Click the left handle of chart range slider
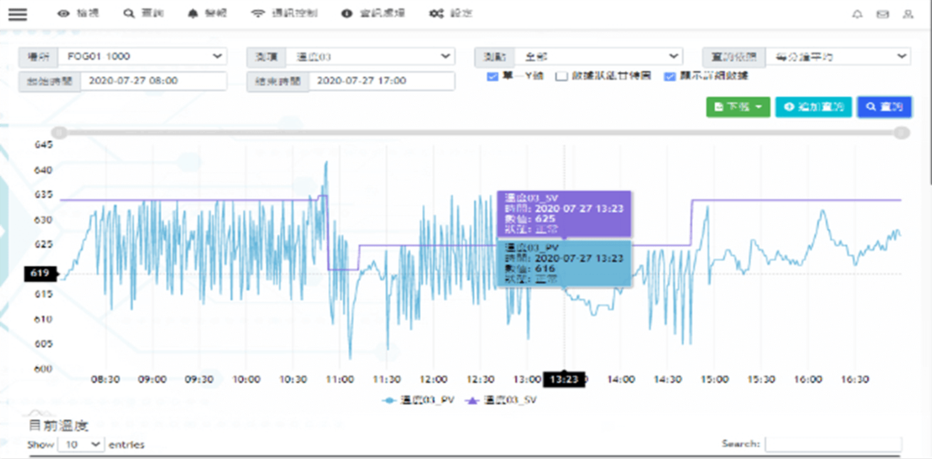This screenshot has width=932, height=459. tap(61, 132)
